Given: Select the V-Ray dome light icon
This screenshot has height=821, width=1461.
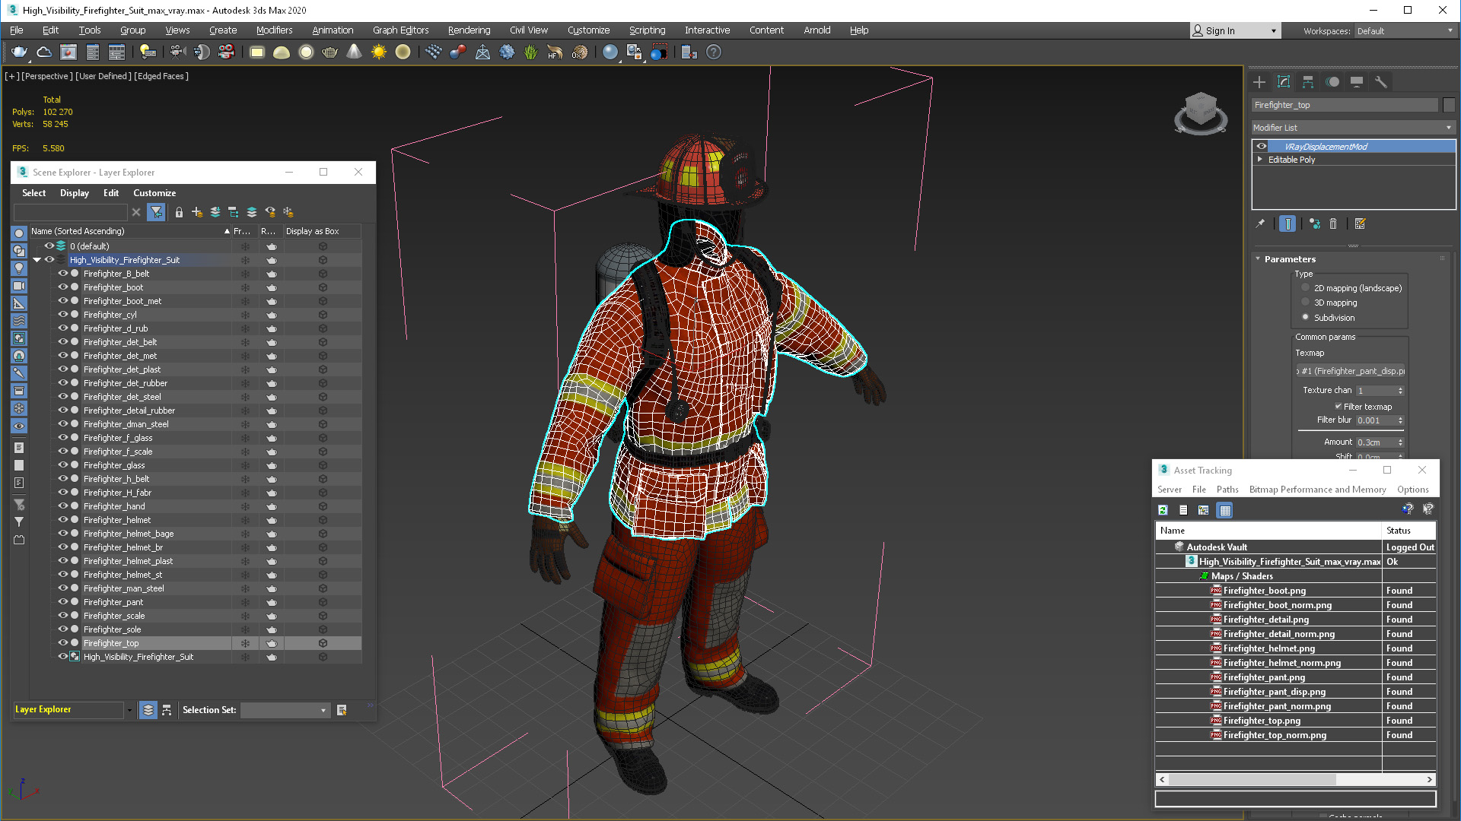Looking at the screenshot, I should tap(282, 52).
